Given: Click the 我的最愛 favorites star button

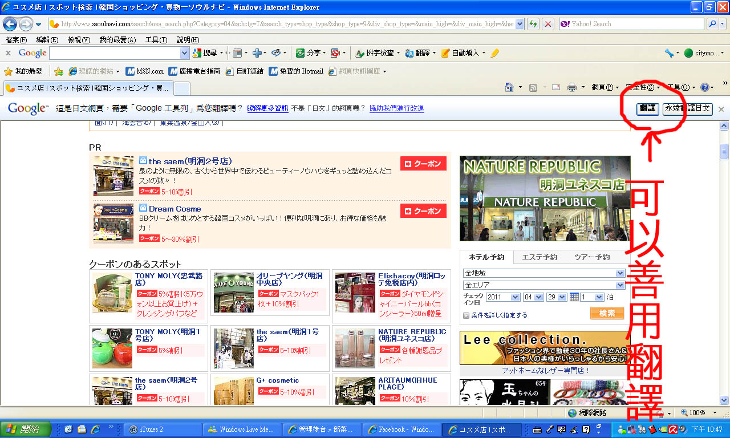Looking at the screenshot, I should 23,71.
